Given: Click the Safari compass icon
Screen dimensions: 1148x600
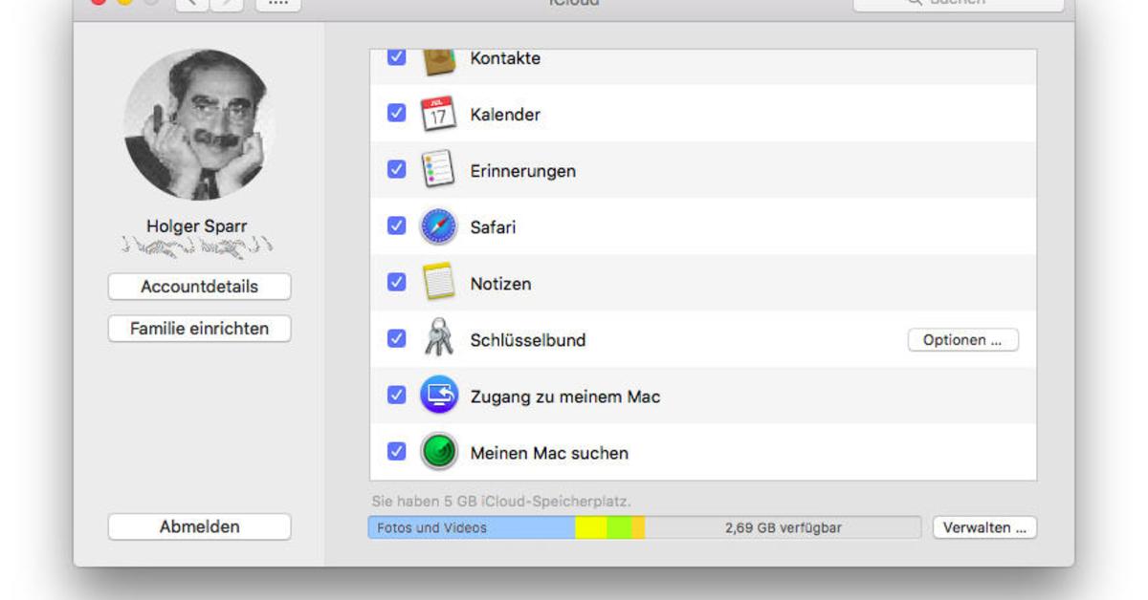Looking at the screenshot, I should coord(438,226).
